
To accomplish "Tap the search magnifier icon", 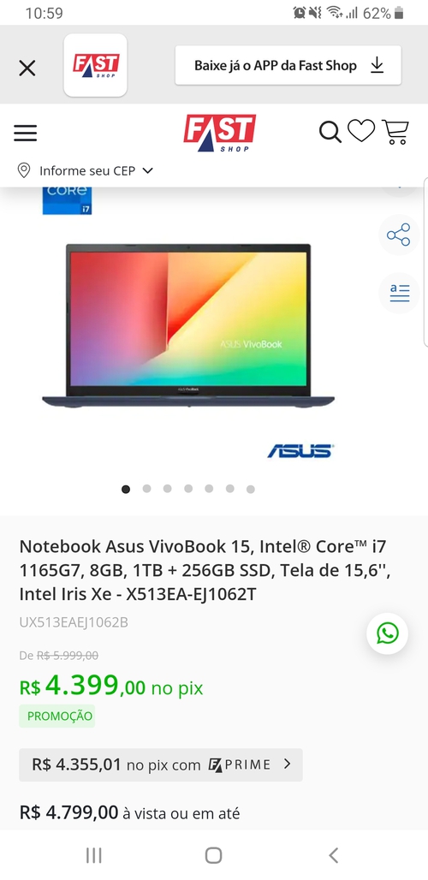I will click(330, 132).
